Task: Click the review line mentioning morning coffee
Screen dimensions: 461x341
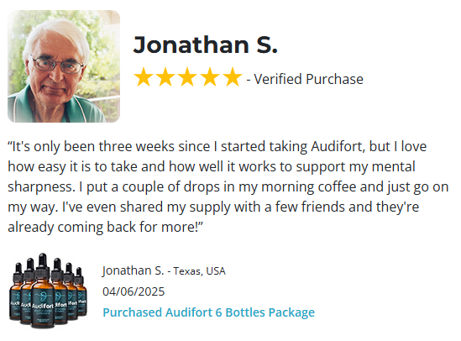Action: 228,187
